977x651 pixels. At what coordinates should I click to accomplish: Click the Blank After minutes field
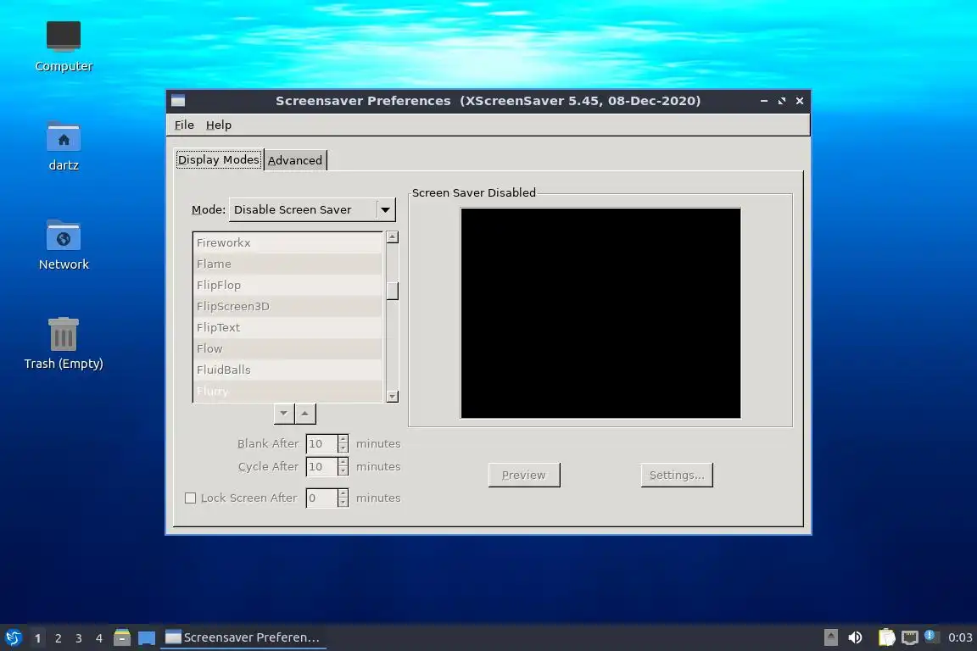click(321, 443)
